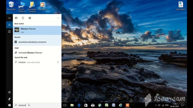Open volume control in system tray
The height and width of the screenshot is (108, 193).
coord(159,105)
